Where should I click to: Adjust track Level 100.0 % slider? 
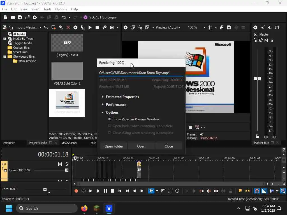click(67, 170)
